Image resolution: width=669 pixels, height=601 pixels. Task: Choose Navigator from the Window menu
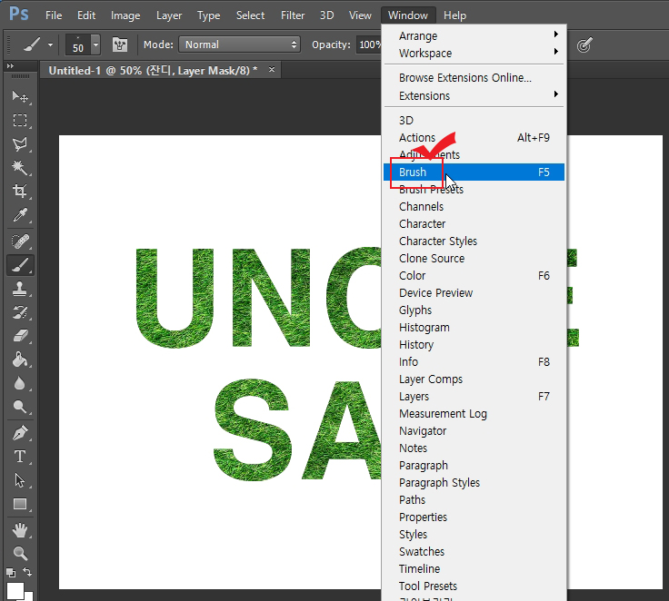tap(474, 431)
